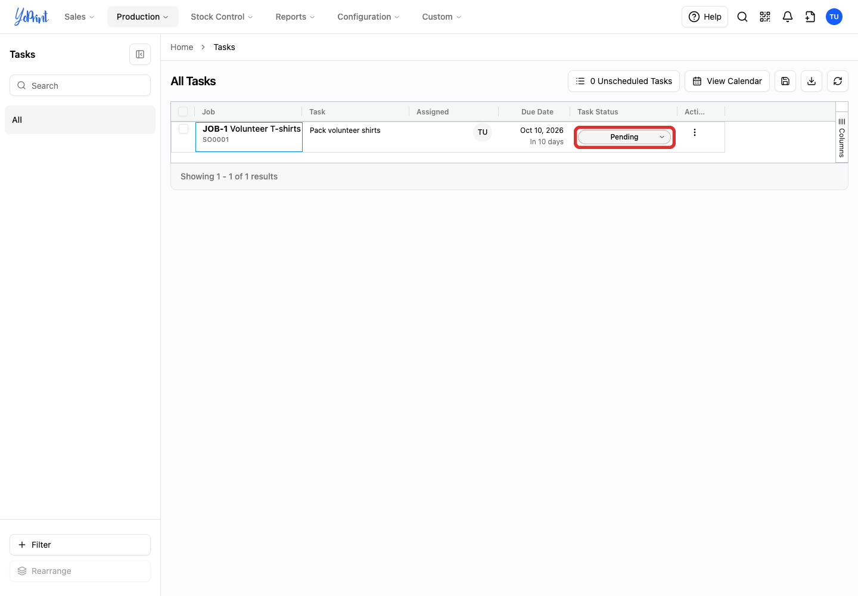Open the global search icon

pos(742,17)
